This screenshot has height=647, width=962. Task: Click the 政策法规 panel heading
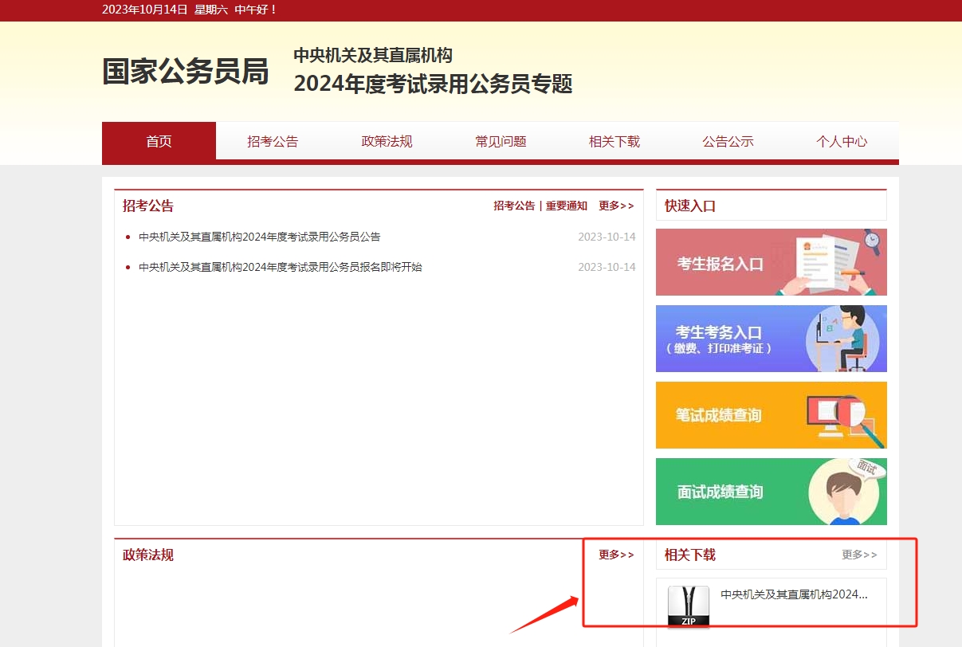tap(148, 555)
